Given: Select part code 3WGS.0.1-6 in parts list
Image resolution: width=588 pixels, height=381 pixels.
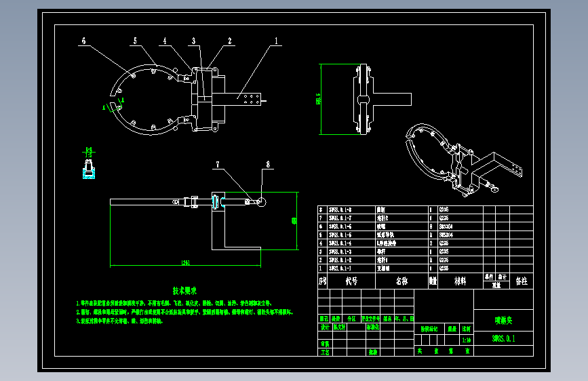Looking at the screenshot, I should [340, 226].
